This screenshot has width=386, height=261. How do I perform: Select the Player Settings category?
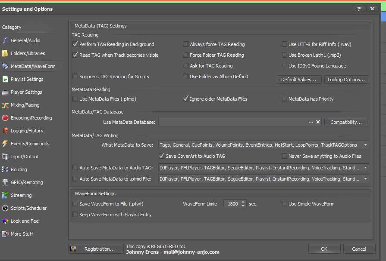coord(26,92)
